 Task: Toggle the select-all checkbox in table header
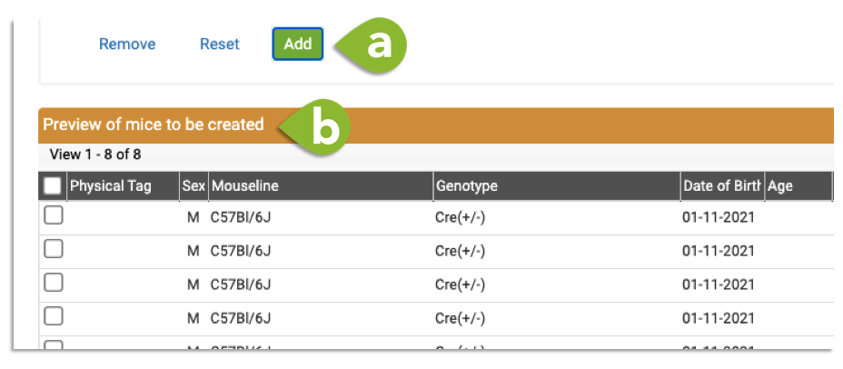pos(53,186)
